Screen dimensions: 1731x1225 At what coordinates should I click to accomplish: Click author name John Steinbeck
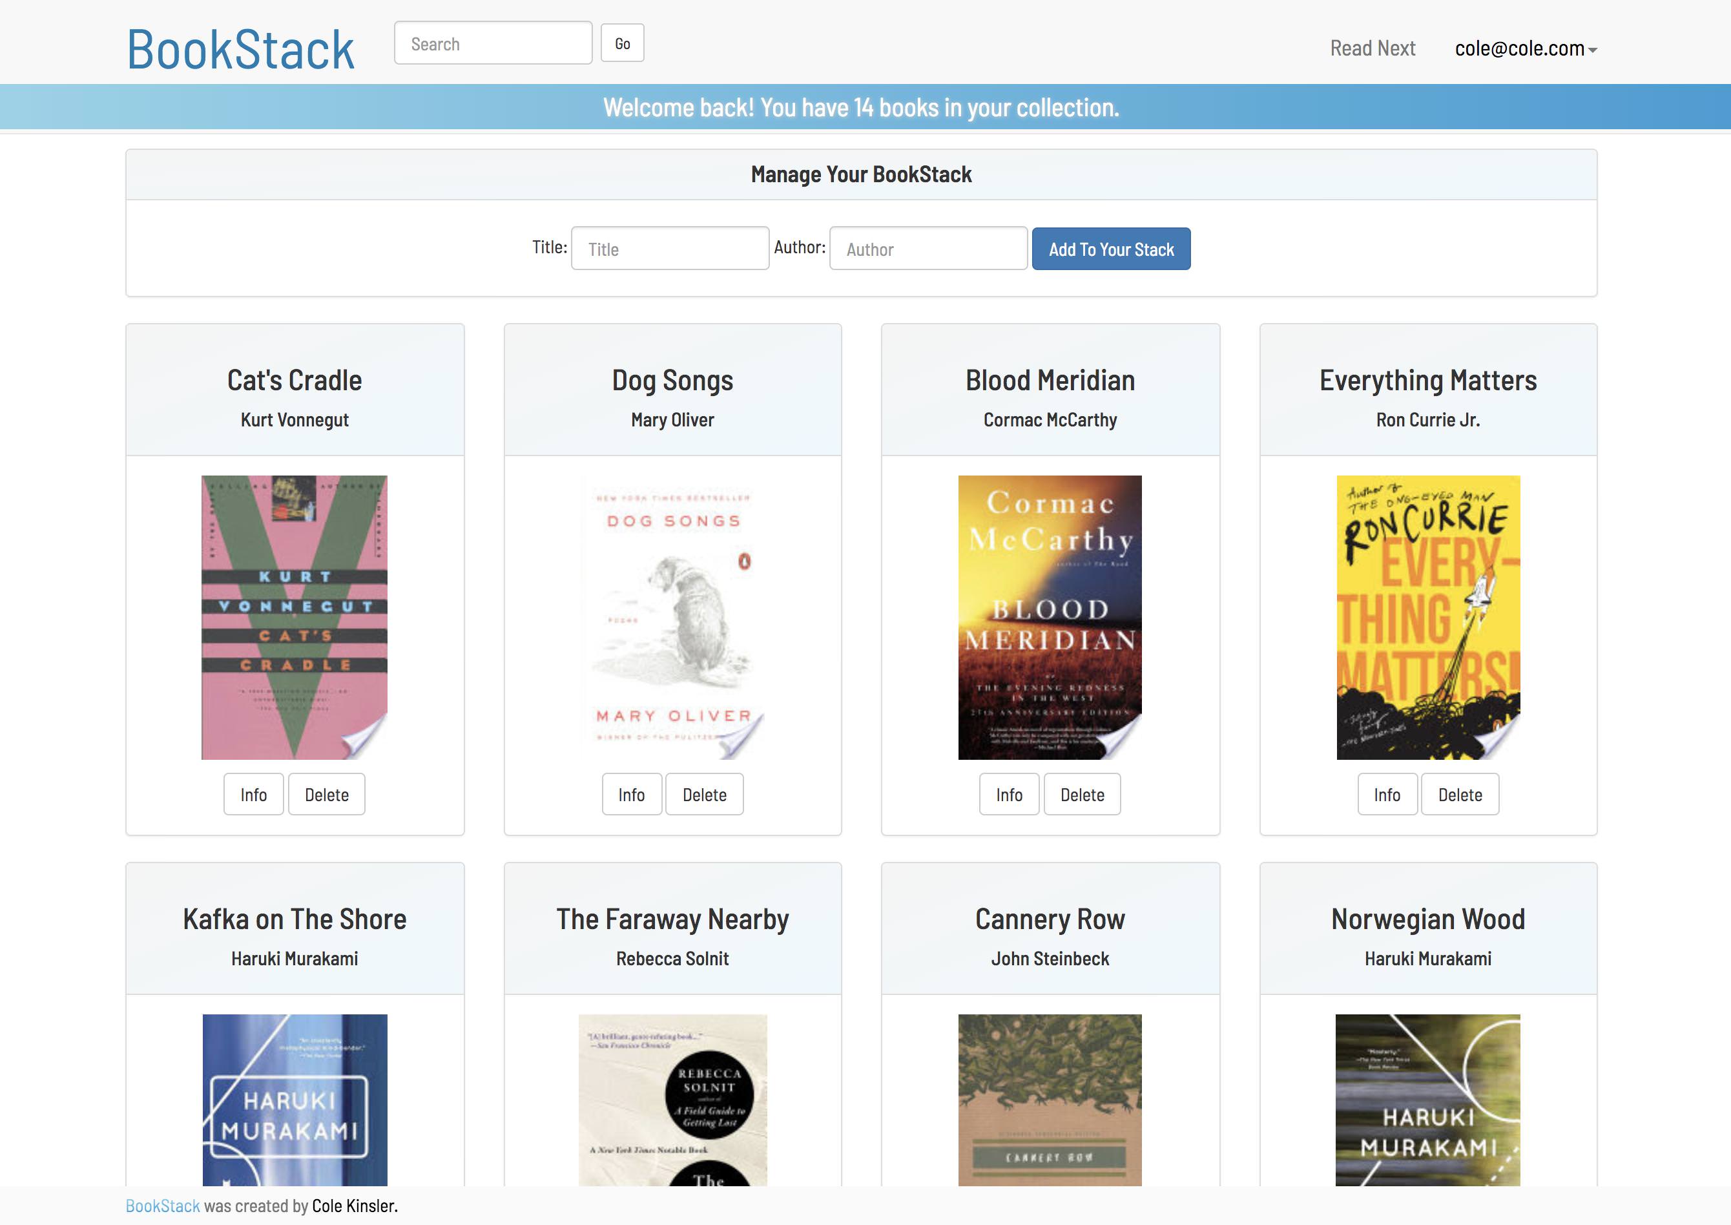tap(1050, 958)
